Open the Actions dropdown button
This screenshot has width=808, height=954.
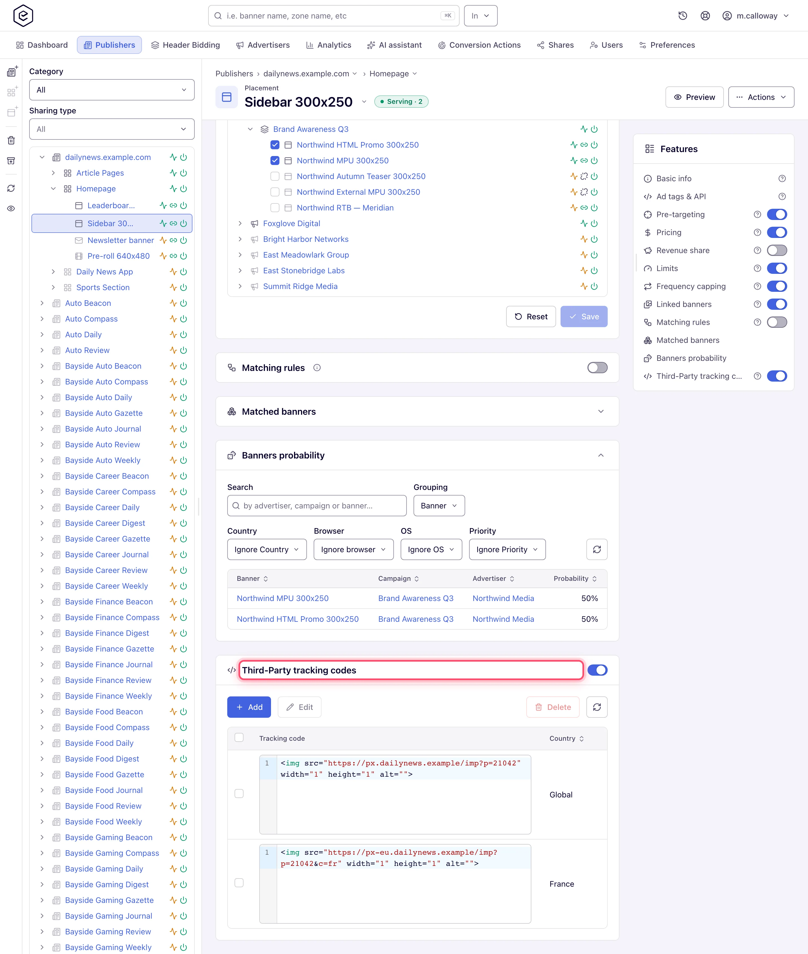coord(761,97)
